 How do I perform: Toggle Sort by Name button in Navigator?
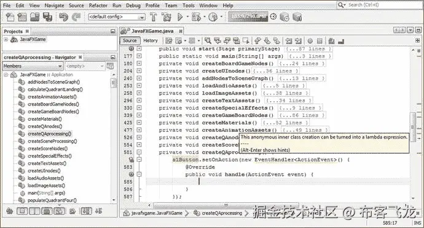pyautogui.click(x=86, y=211)
